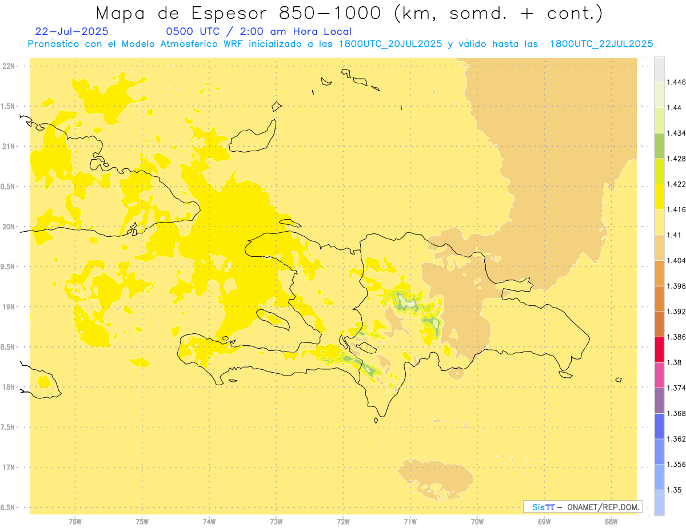Click the 21N latitude axis label
686x529 pixels.
tap(9, 147)
